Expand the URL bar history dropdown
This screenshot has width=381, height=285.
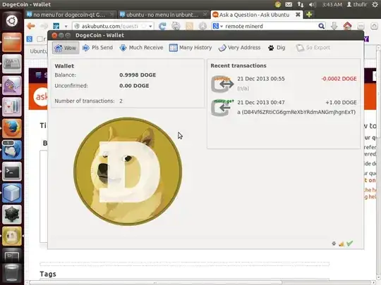[x=151, y=26]
